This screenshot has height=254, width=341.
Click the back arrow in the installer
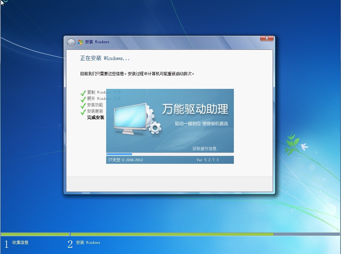71,43
